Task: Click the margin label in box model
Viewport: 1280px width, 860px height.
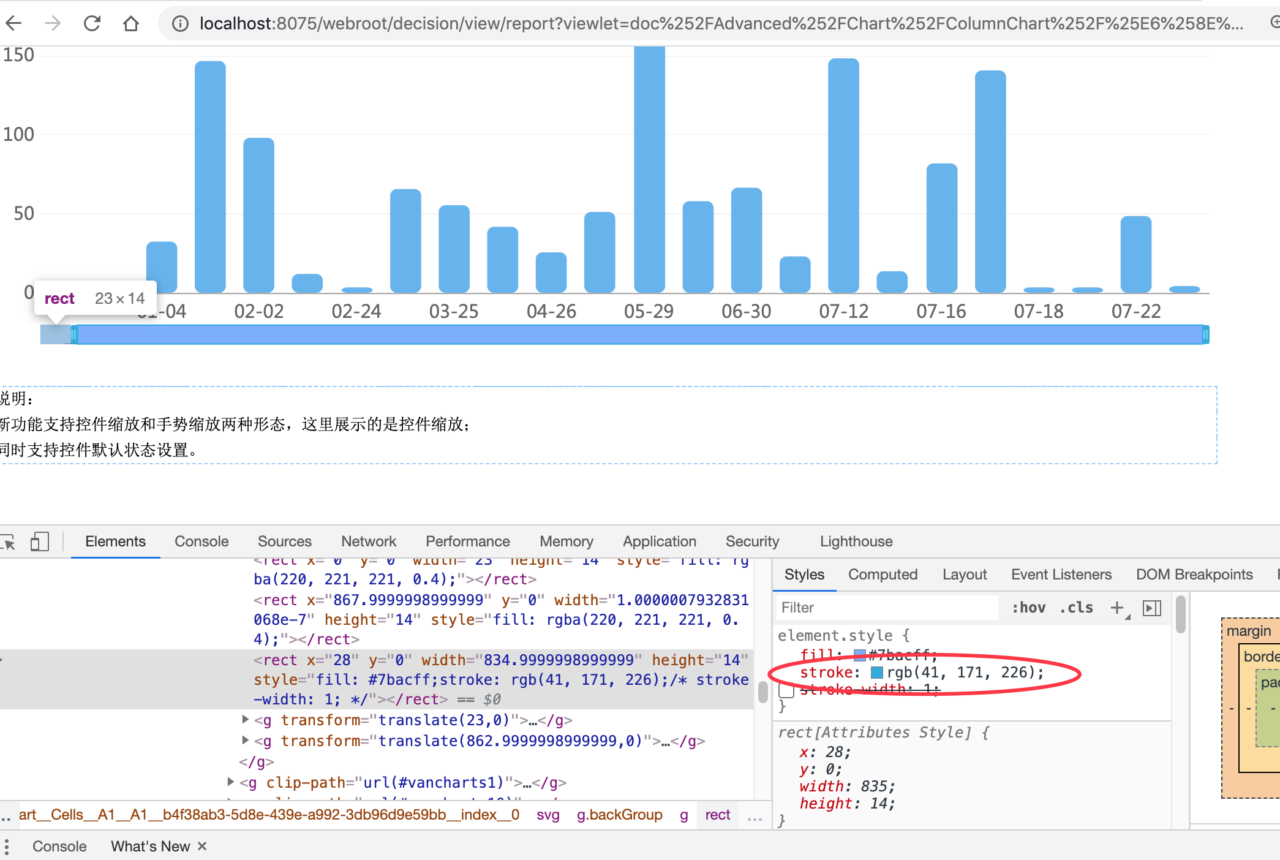Action: [x=1249, y=631]
